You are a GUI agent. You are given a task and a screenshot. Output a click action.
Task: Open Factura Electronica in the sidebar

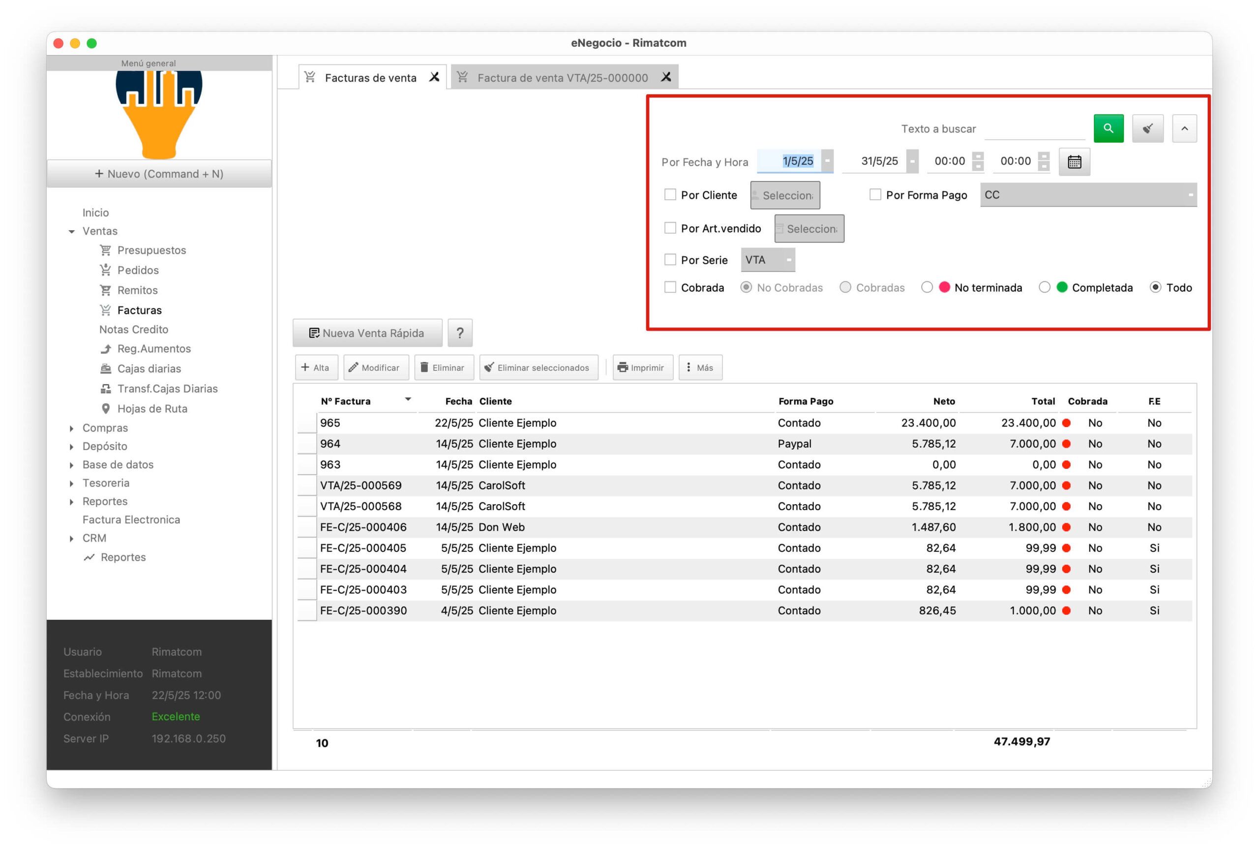click(x=131, y=519)
